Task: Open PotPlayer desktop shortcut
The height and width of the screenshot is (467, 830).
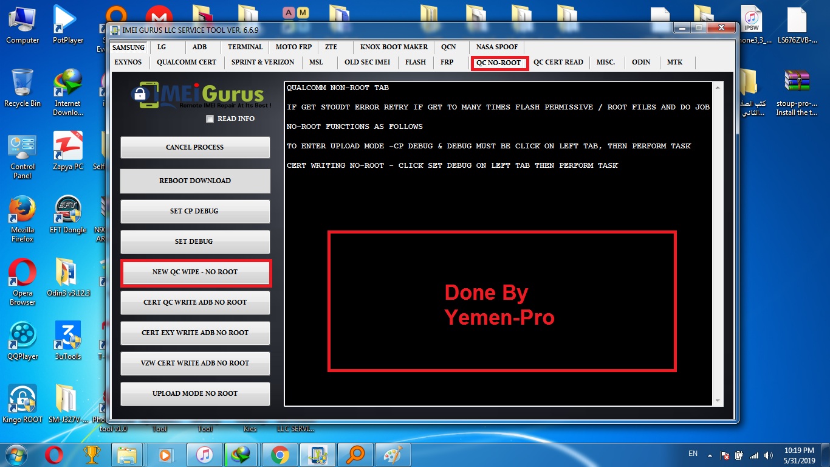Action: click(x=68, y=26)
